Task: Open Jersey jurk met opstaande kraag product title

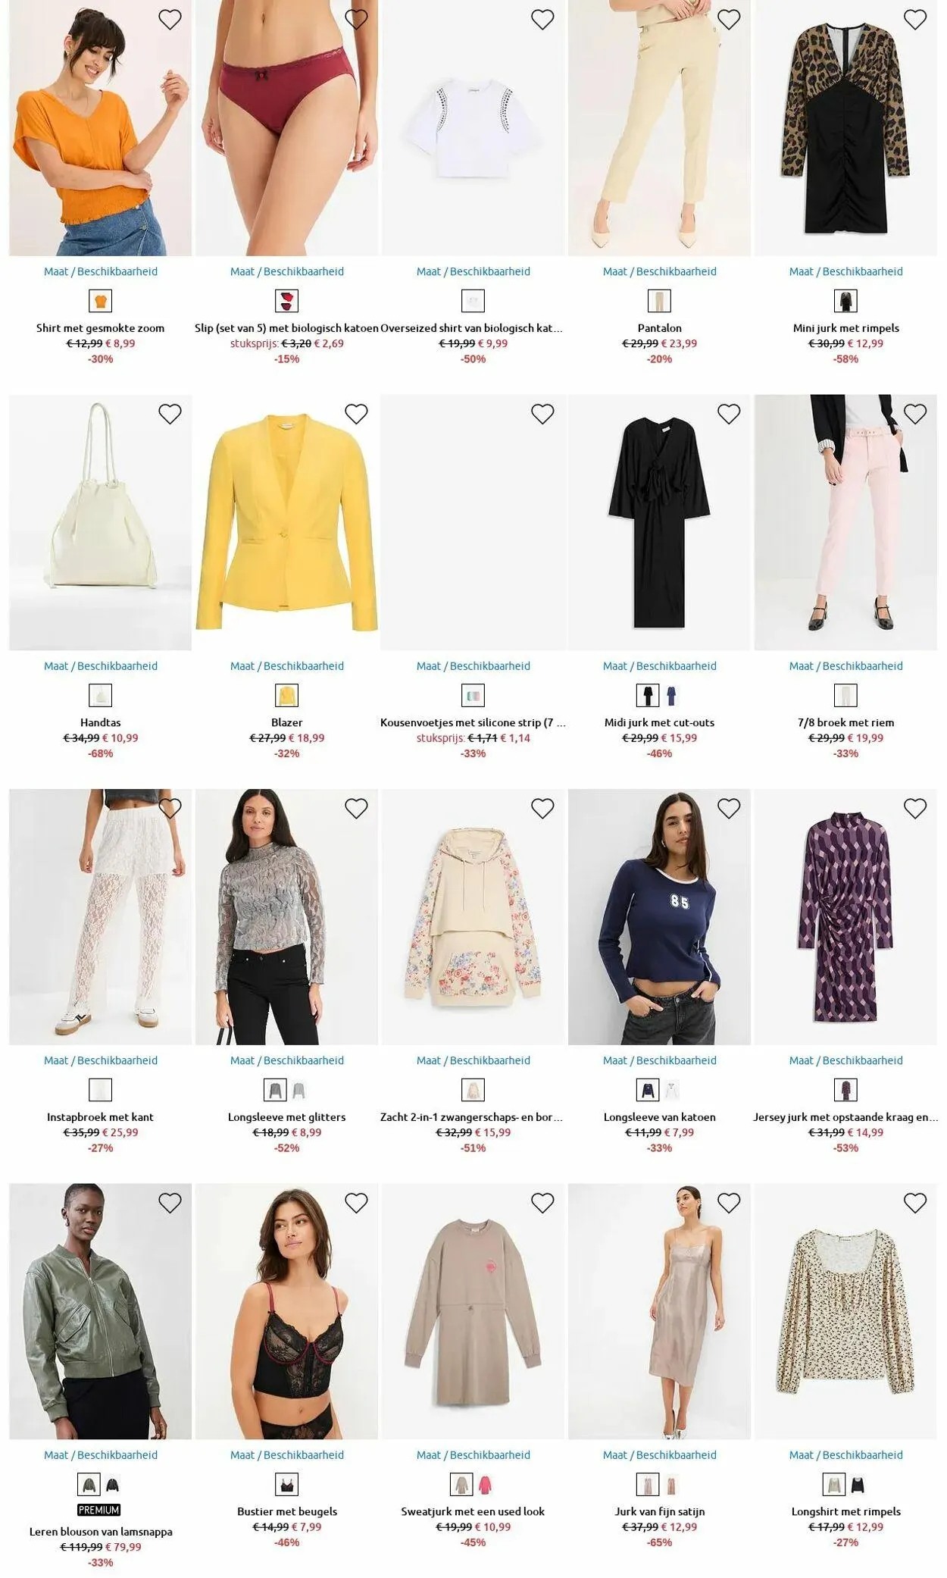Action: click(845, 1117)
